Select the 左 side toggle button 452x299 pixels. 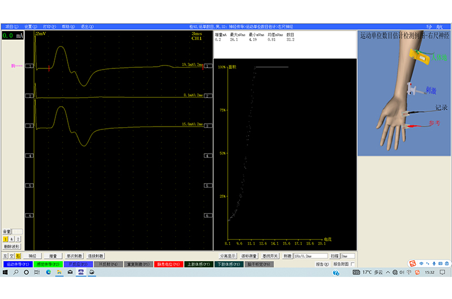click(6, 256)
